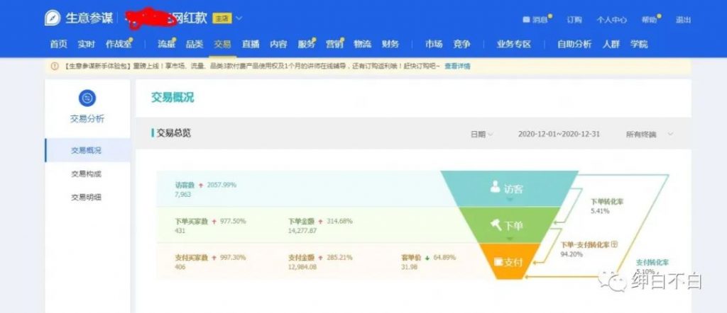Click the 下单 gavel icon in funnel
The width and height of the screenshot is (727, 313).
point(496,224)
